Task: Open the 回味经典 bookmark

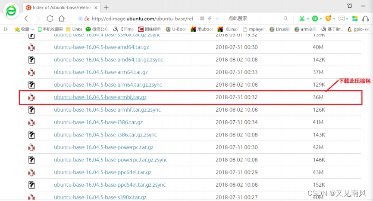Action: click(x=150, y=29)
